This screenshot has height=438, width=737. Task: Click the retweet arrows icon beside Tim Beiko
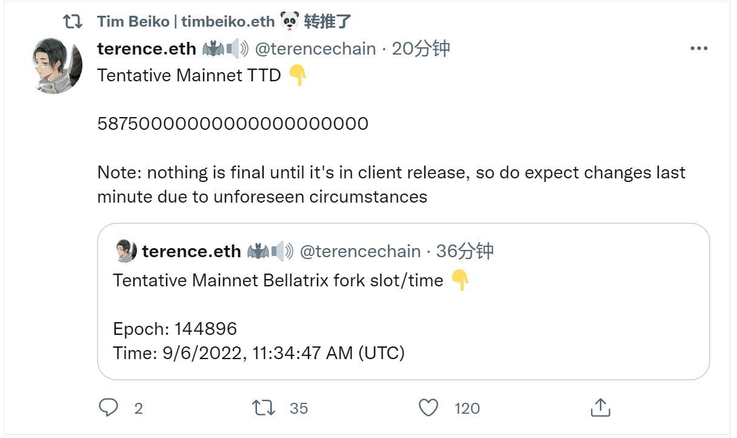[72, 20]
